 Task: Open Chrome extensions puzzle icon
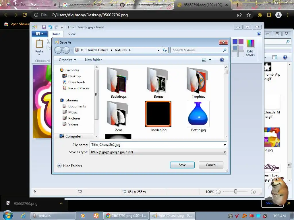260,15
